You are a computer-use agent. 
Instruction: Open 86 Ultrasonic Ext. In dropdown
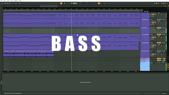pyautogui.click(x=153, y=51)
